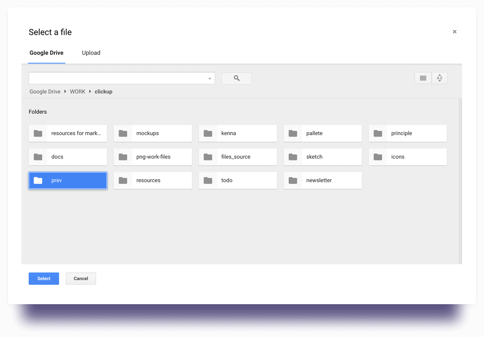Open the kenna folder

click(237, 133)
